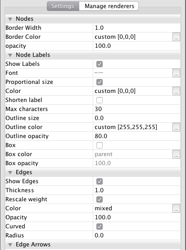Enable the Box checkbox
Screen dimensions: 186x250
pyautogui.click(x=100, y=145)
